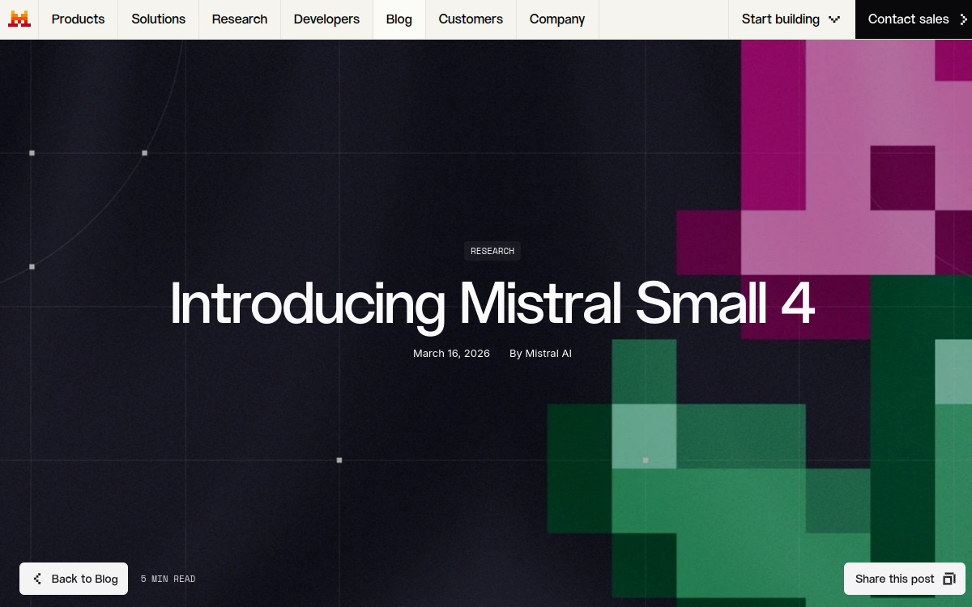The width and height of the screenshot is (972, 607).
Task: Click the Introducing Mistral Small 4 headline
Action: pyautogui.click(x=492, y=304)
